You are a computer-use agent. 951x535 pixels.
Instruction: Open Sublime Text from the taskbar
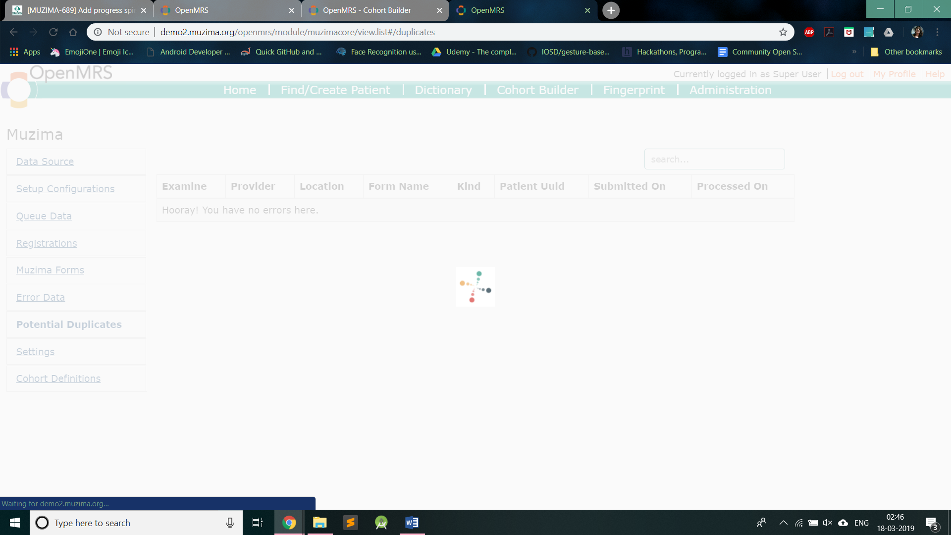(x=351, y=523)
